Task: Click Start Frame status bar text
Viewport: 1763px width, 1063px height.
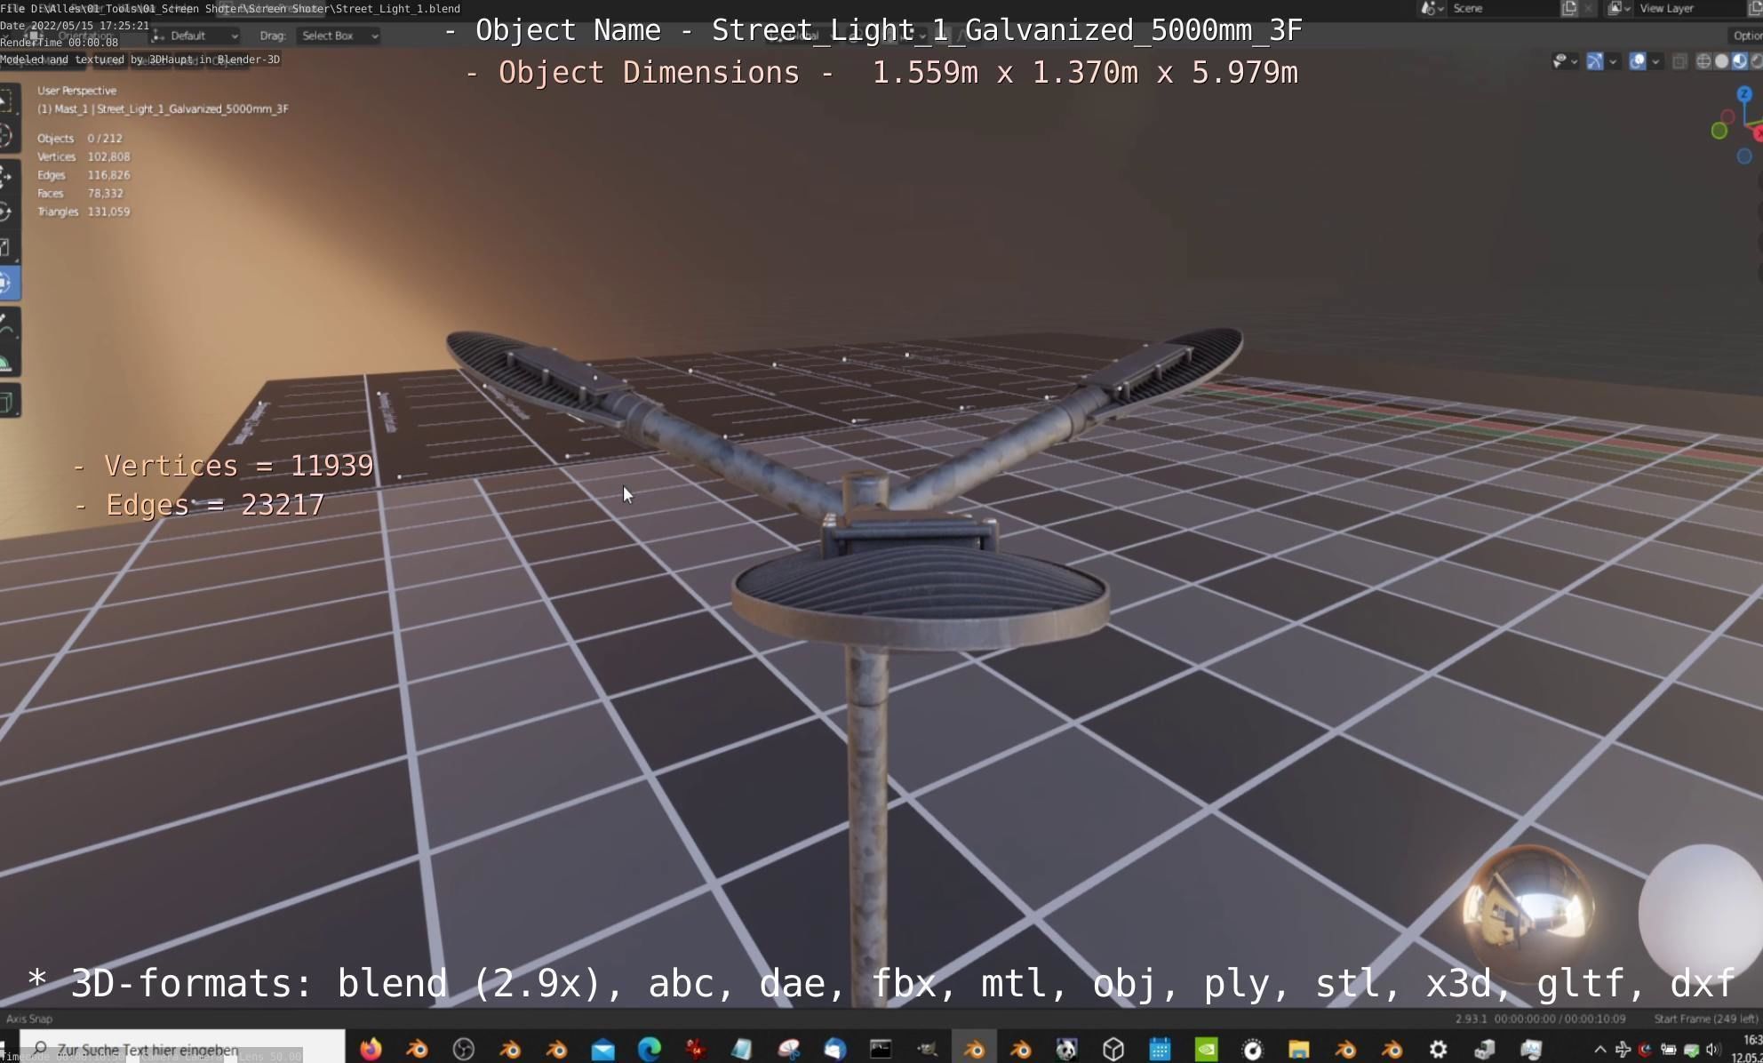Action: [1705, 1019]
